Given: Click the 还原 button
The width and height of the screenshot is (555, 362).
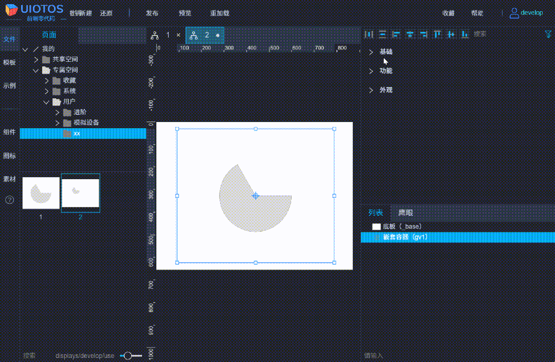Looking at the screenshot, I should pos(106,13).
